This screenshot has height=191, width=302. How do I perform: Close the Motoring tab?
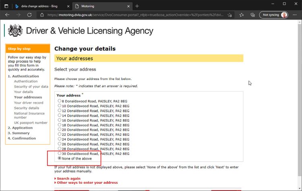(128, 6)
